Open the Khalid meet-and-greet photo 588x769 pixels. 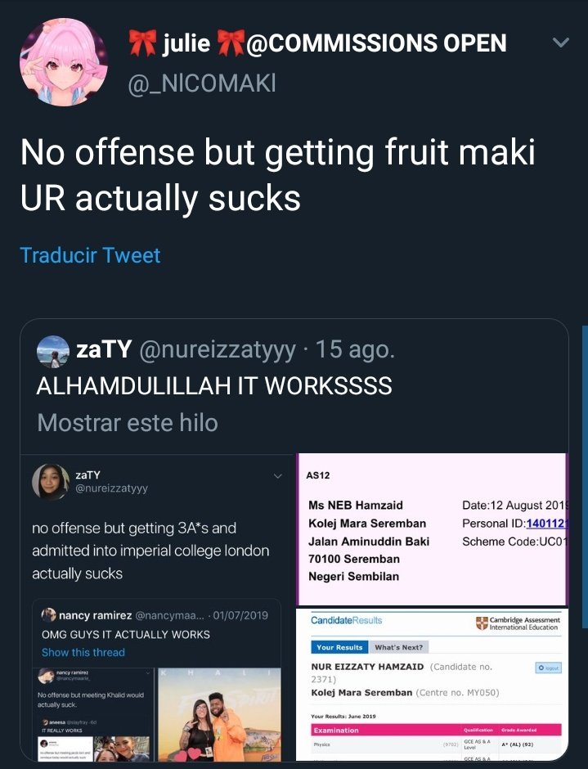click(x=220, y=714)
